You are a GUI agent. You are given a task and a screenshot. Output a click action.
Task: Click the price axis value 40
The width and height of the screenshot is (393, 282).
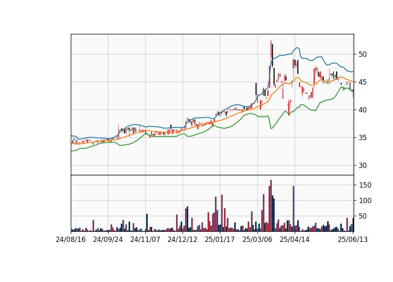pyautogui.click(x=362, y=110)
